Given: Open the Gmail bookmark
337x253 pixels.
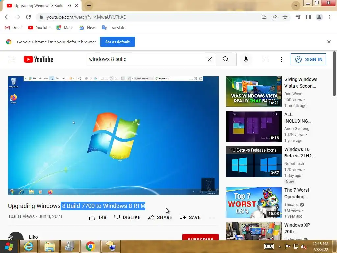Looking at the screenshot, I should [13, 28].
